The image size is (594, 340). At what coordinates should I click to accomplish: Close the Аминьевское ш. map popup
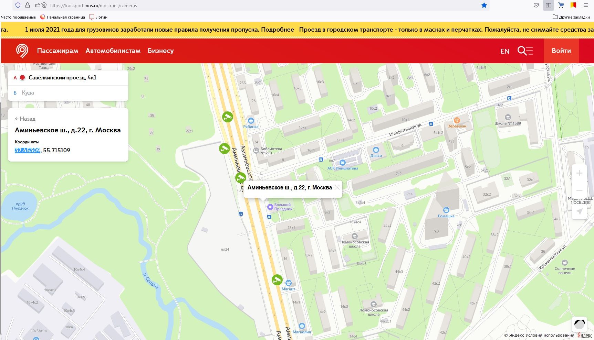337,187
